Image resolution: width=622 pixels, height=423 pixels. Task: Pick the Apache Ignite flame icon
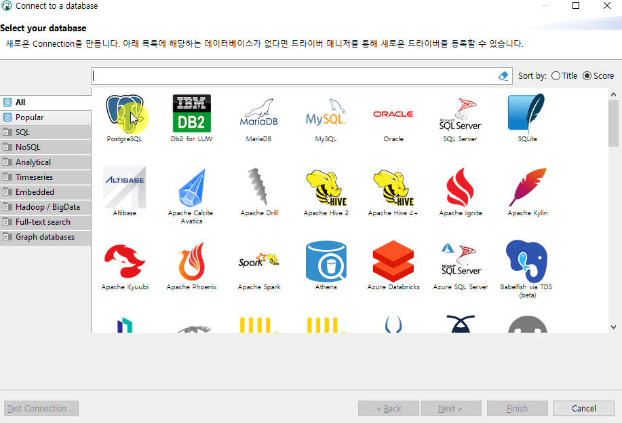pos(460,187)
